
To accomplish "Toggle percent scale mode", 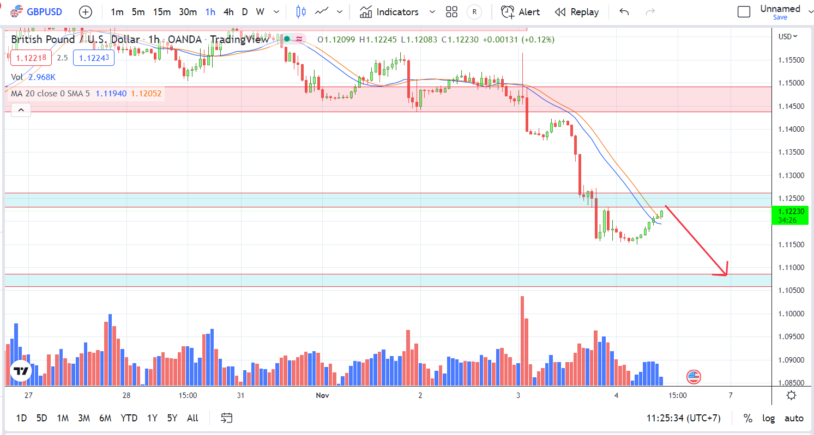I will point(748,418).
